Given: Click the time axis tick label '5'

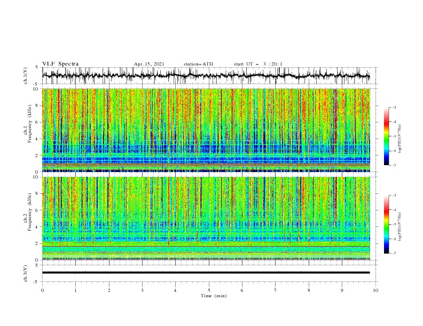Looking at the screenshot, I should tap(209, 290).
